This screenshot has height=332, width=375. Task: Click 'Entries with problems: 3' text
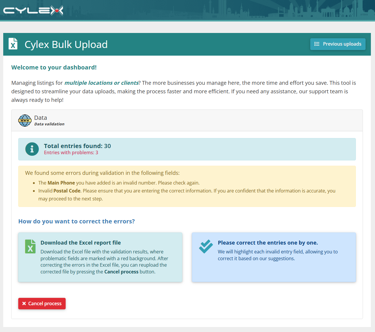[71, 153]
